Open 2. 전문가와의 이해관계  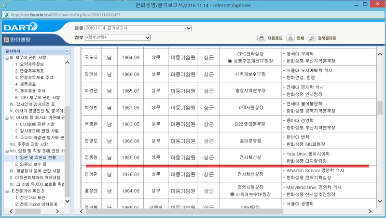pos(36,204)
